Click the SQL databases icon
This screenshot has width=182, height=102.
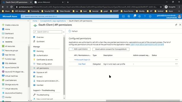pos(3,63)
